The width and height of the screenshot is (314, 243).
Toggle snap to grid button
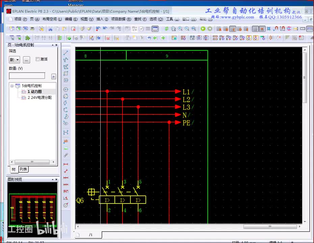click(262, 29)
